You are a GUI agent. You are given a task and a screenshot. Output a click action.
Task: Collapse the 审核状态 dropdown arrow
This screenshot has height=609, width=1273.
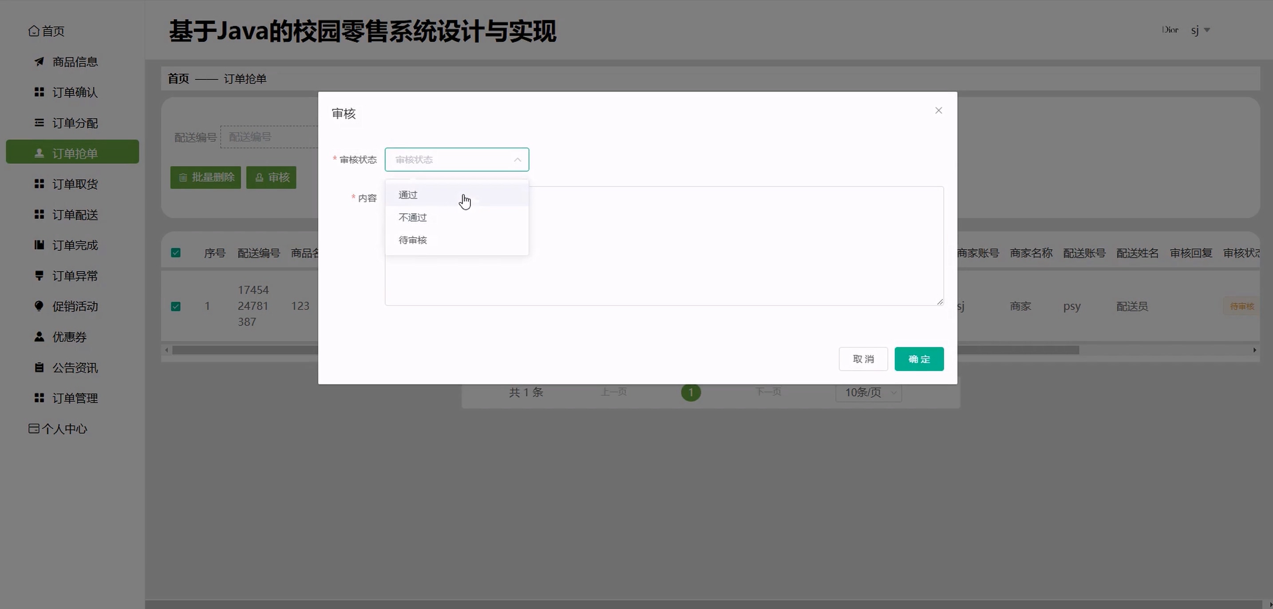[x=517, y=160]
